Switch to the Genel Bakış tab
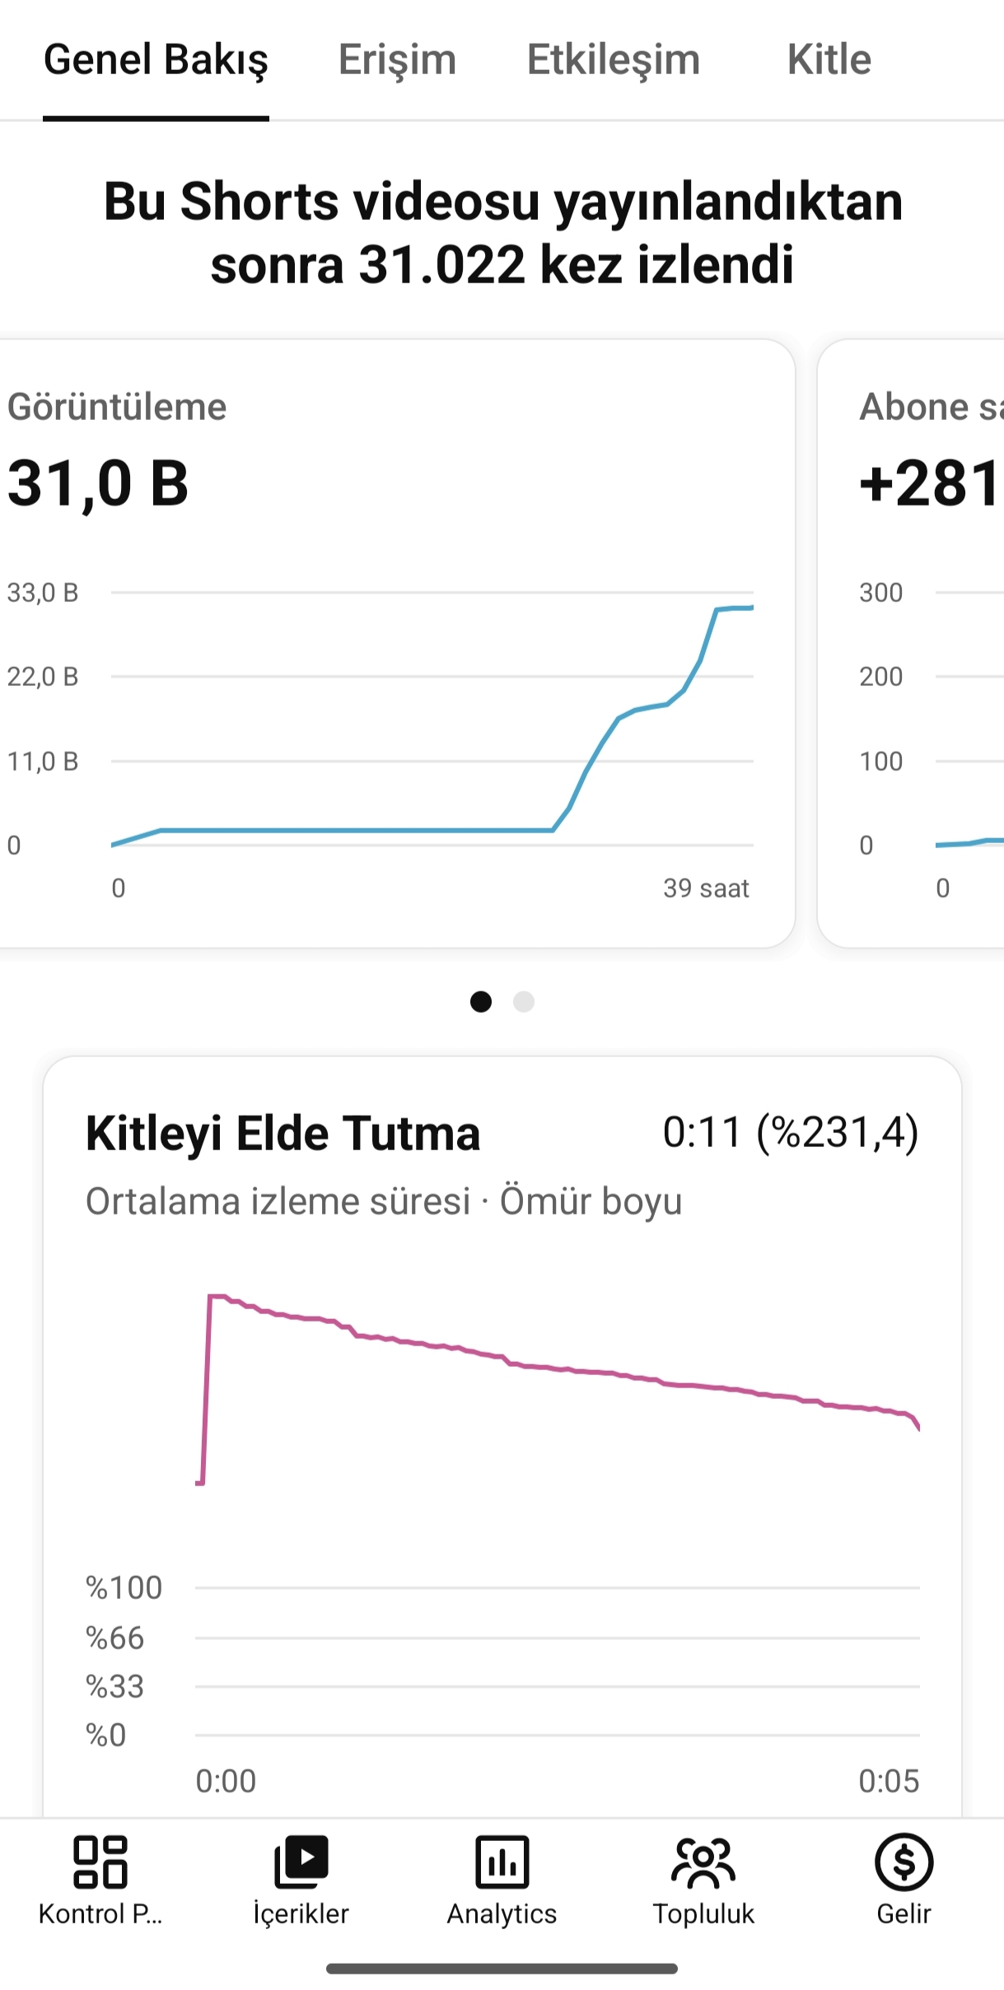 click(x=156, y=60)
